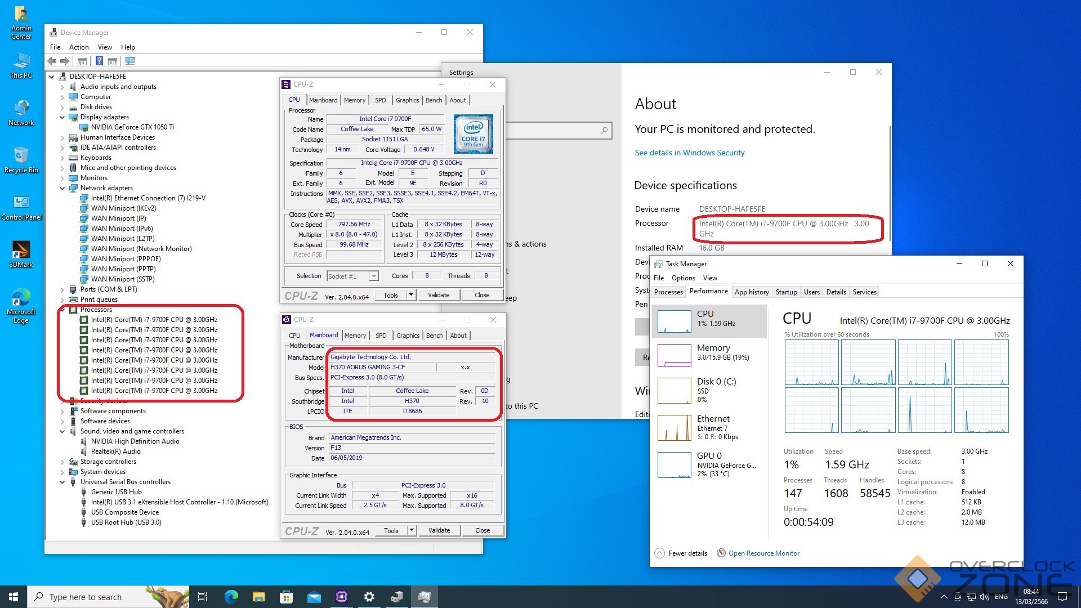Click Show/Hide Console Tree toolbar icon

tap(82, 61)
